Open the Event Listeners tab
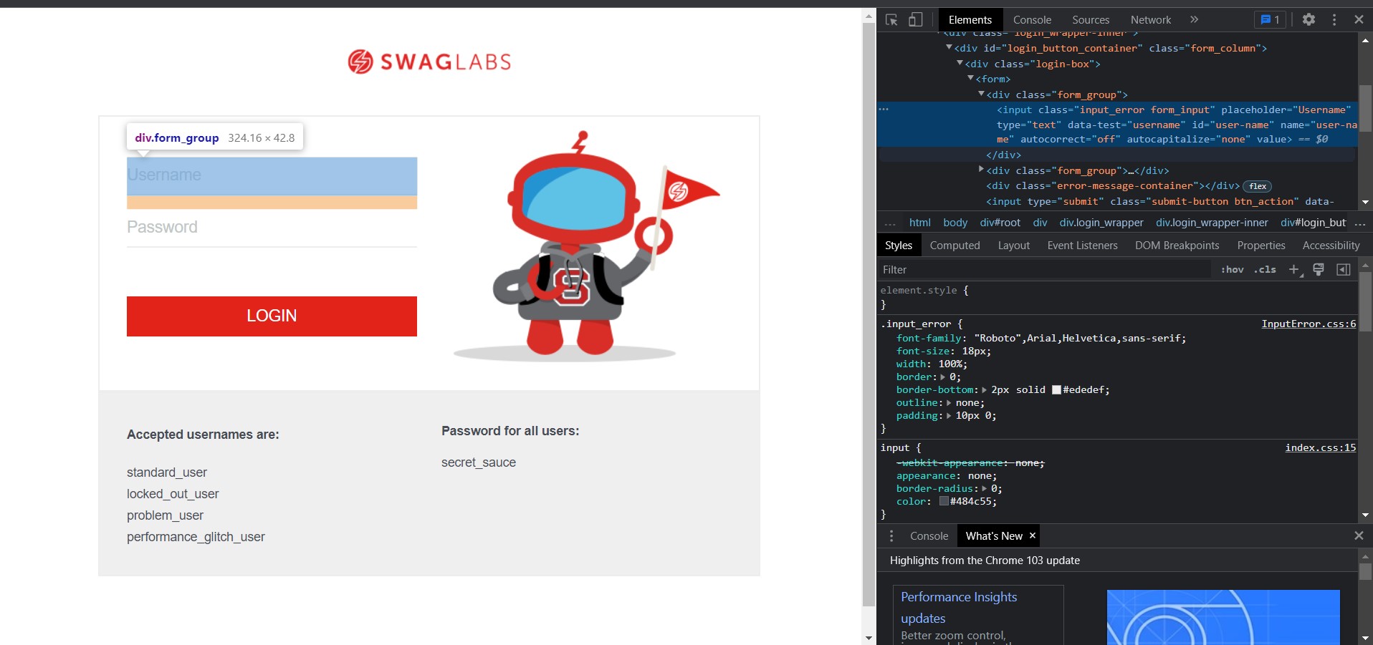This screenshot has height=645, width=1373. coord(1082,246)
